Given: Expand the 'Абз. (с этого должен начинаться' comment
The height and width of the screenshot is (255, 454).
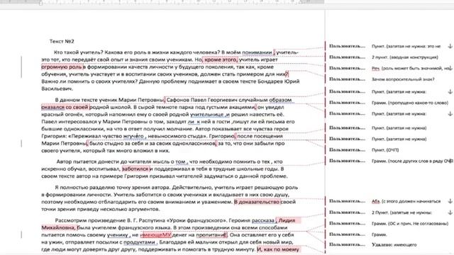Looking at the screenshot, I should (450, 201).
